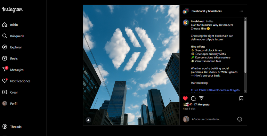Unlike the post with red heart

click(185, 98)
